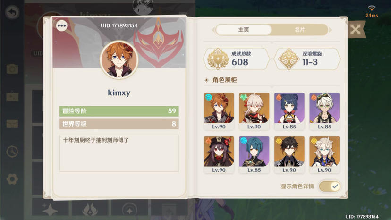Open the clock time icon in sidebar
The height and width of the screenshot is (220, 391).
(x=12, y=152)
